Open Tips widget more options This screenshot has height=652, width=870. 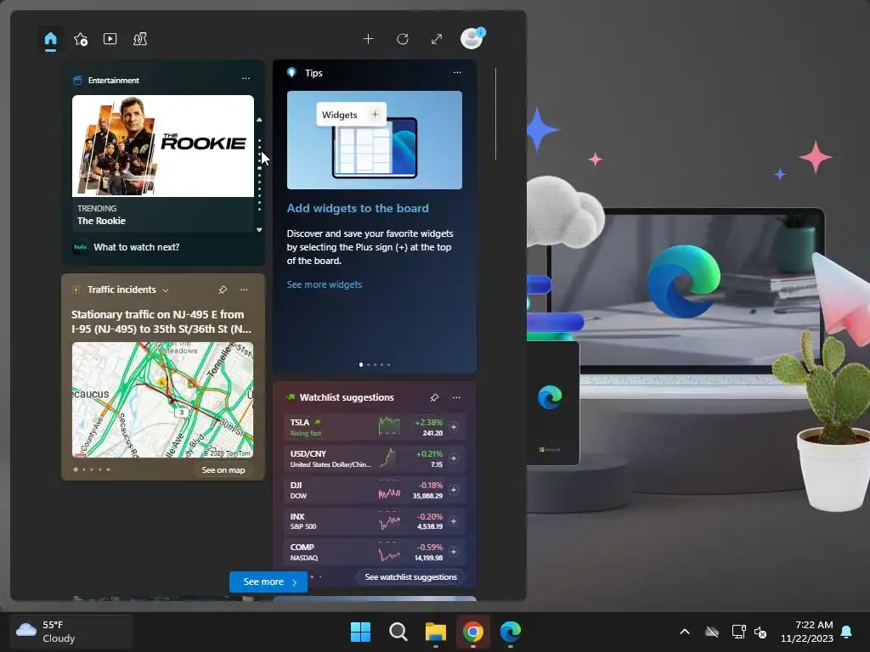pyautogui.click(x=457, y=73)
